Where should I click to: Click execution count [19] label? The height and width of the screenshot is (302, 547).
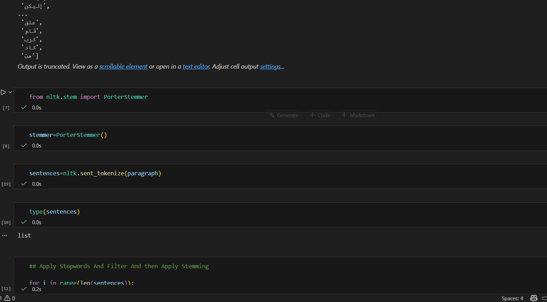pos(6,184)
